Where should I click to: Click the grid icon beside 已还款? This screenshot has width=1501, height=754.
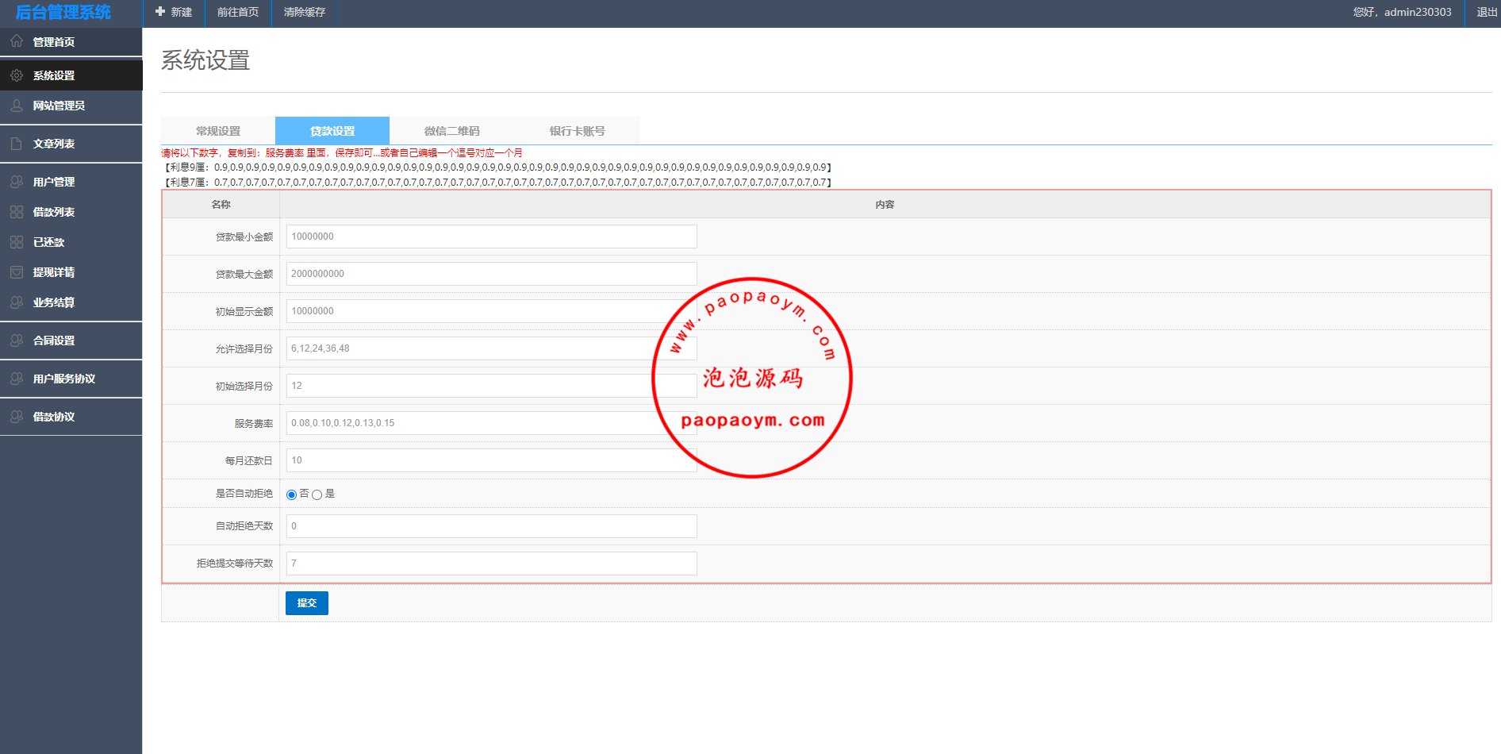[x=17, y=242]
